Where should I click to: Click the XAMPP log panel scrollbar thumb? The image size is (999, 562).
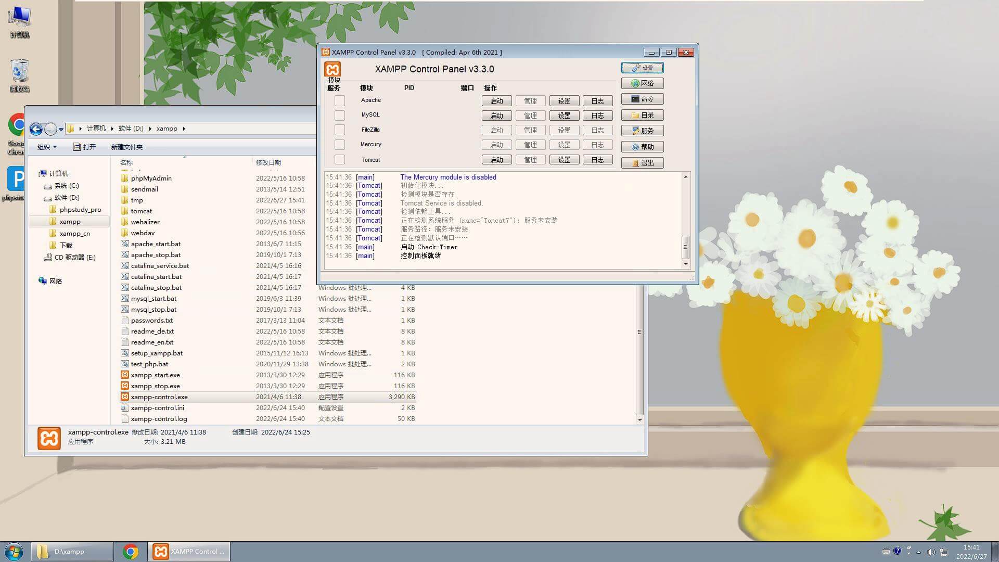tap(686, 247)
